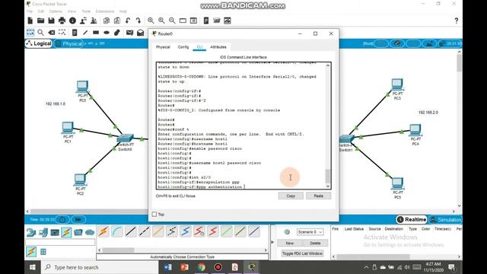487x274 pixels.
Task: Choose the orange fiber cable connection
Action: click(158, 231)
